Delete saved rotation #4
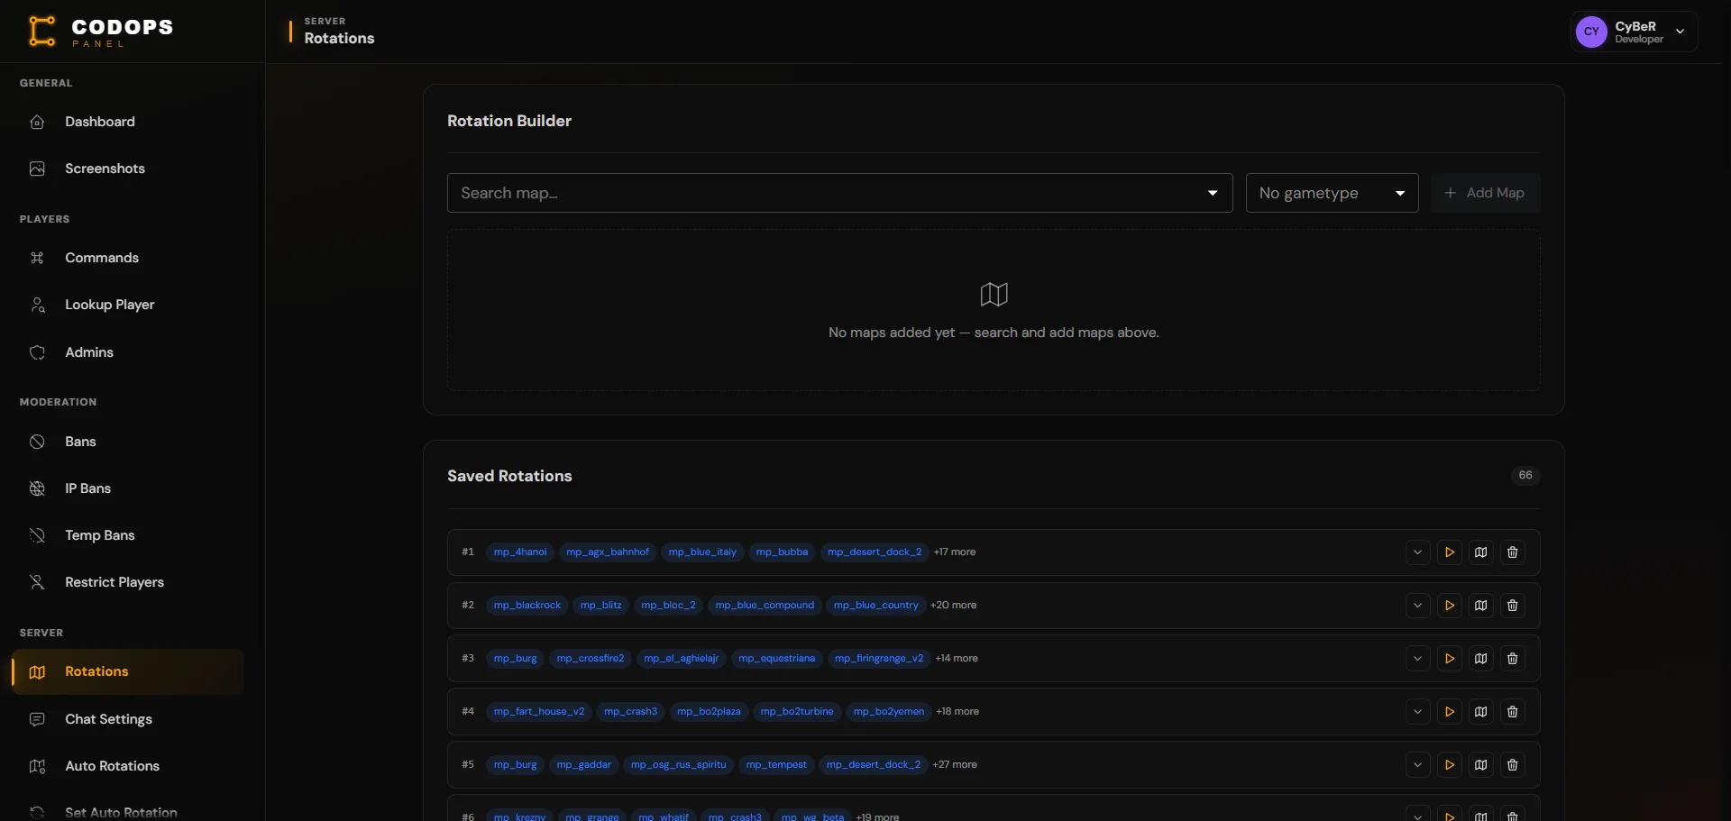This screenshot has height=821, width=1731. tap(1512, 712)
